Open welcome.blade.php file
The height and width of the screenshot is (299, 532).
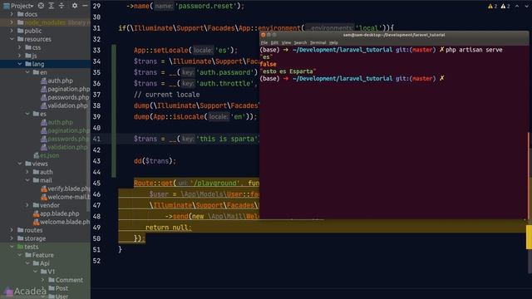click(62, 222)
